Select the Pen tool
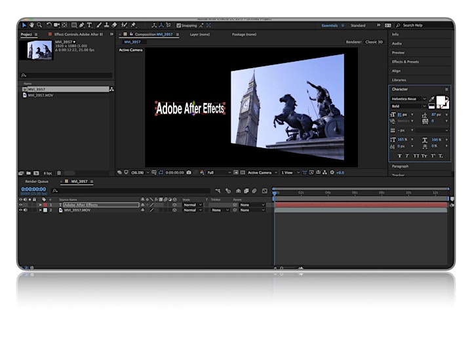Viewport: 472px width, 337px height. tap(81, 26)
